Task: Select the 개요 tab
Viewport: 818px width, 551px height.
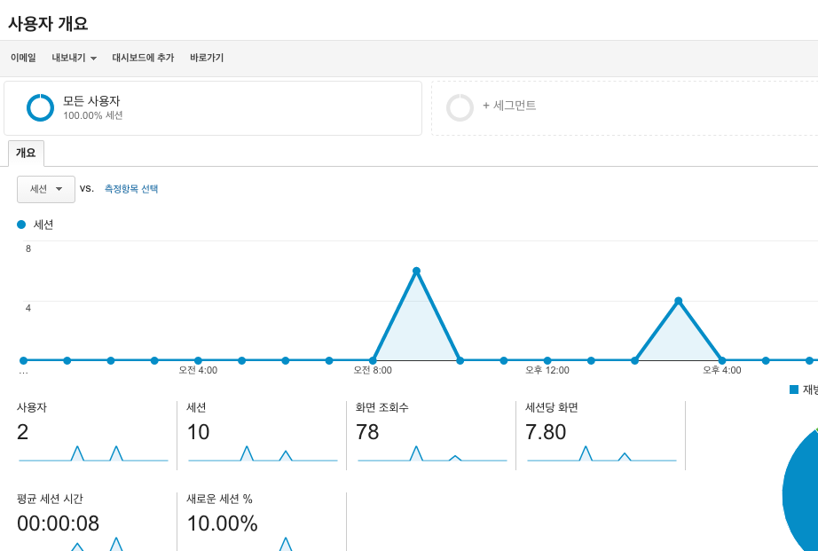Action: (x=26, y=153)
